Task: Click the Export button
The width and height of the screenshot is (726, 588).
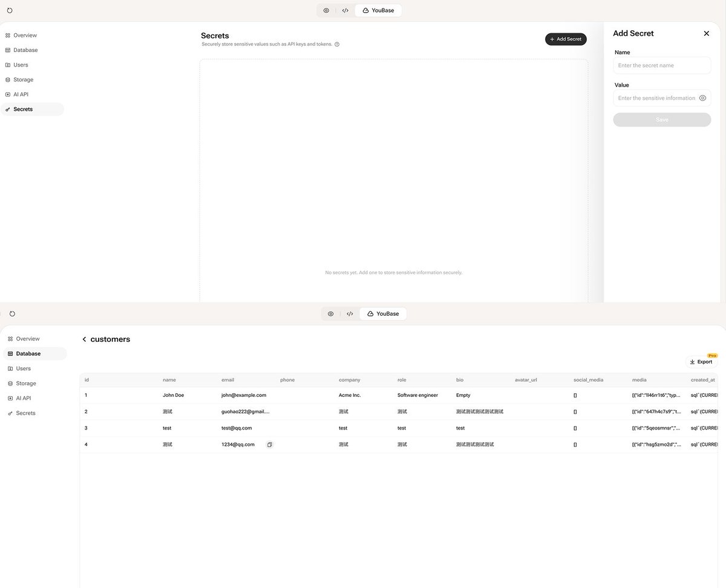Action: click(701, 362)
